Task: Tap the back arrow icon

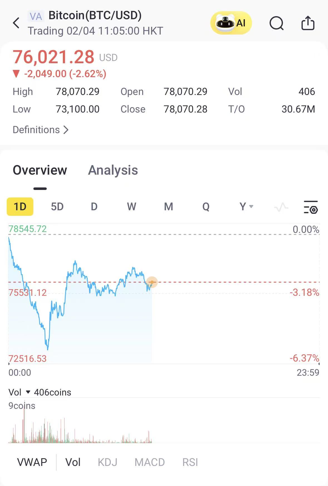Action: pos(16,23)
